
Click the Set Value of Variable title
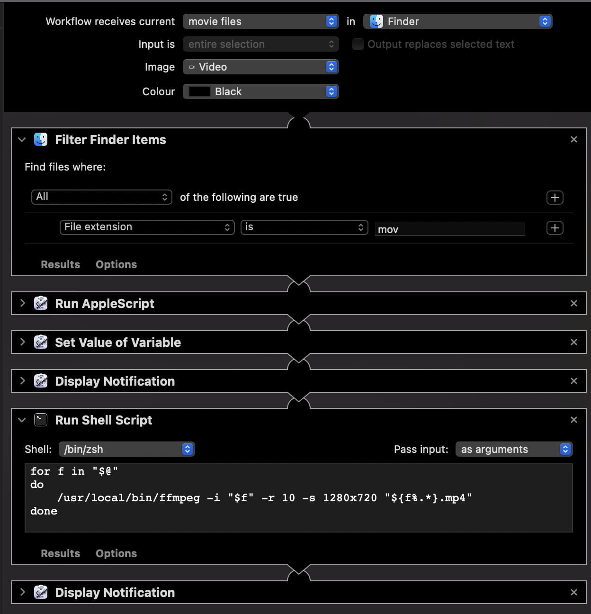point(118,343)
